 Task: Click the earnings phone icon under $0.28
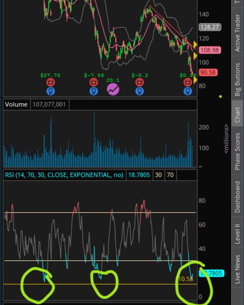point(188,82)
